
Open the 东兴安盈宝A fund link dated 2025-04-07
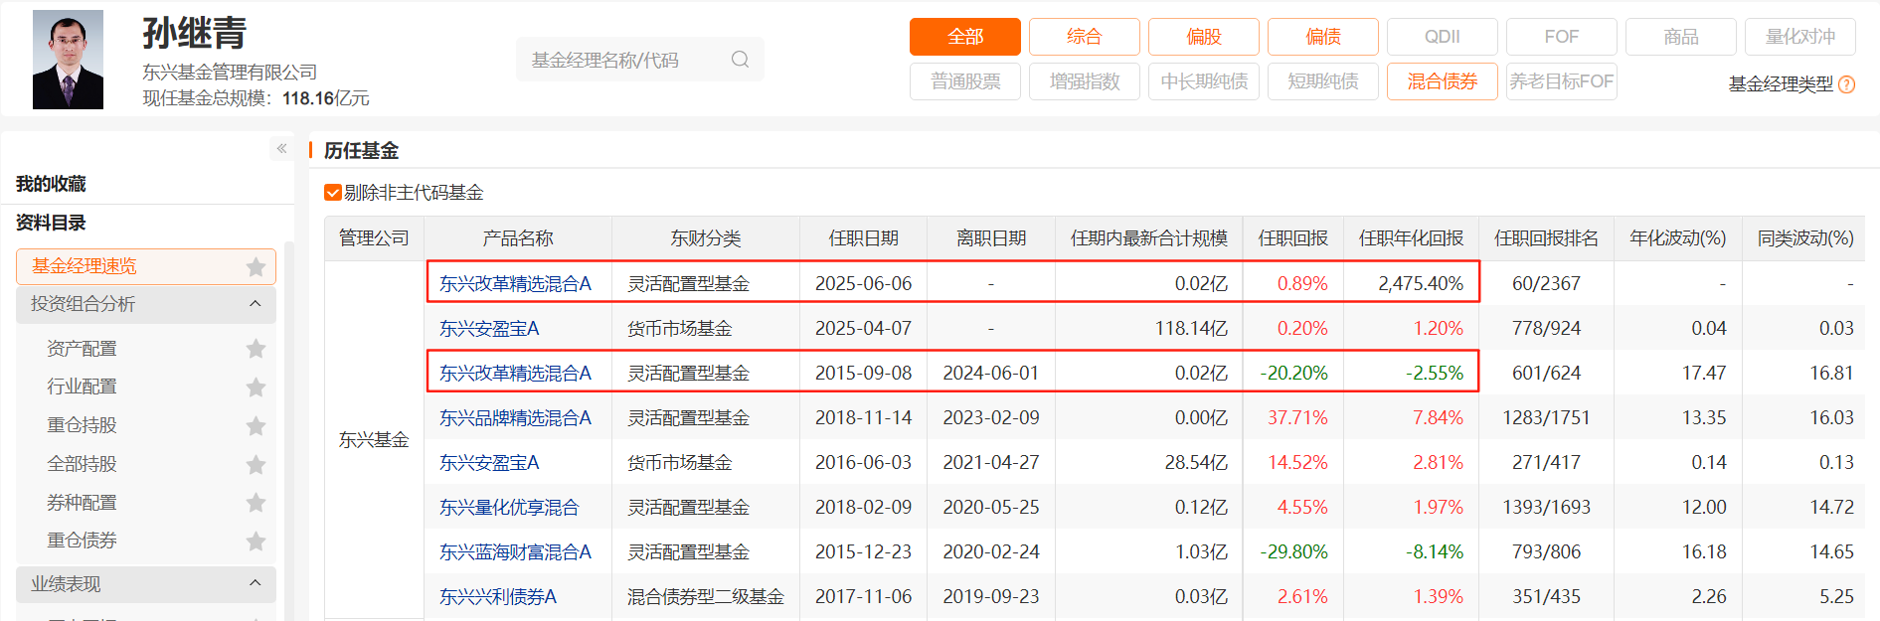coord(489,329)
